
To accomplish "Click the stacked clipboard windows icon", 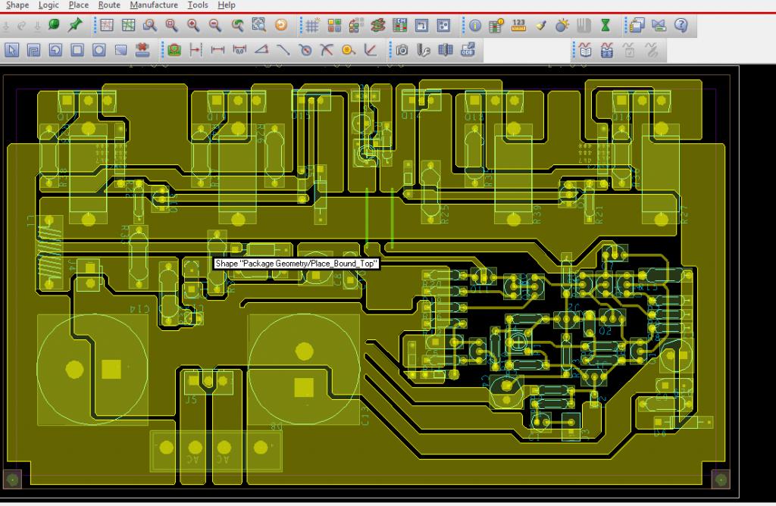I will point(637,25).
